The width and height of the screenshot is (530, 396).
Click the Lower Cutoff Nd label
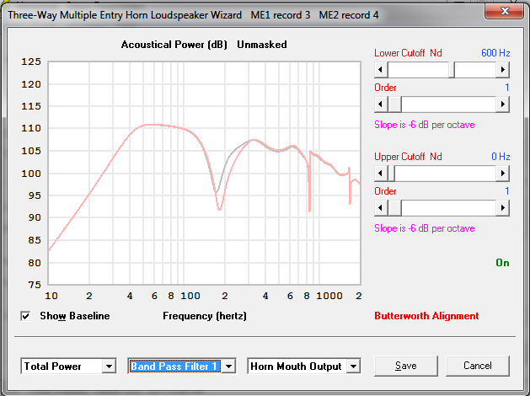(x=408, y=53)
